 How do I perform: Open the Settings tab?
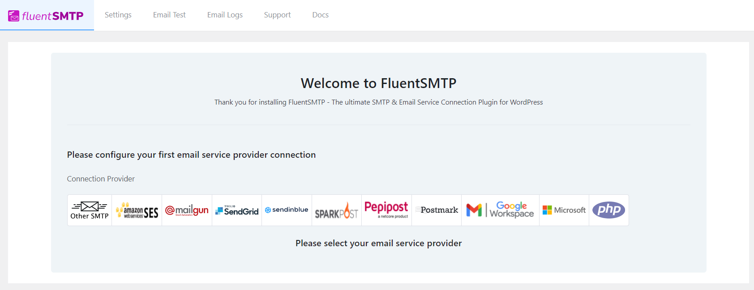[x=118, y=15]
